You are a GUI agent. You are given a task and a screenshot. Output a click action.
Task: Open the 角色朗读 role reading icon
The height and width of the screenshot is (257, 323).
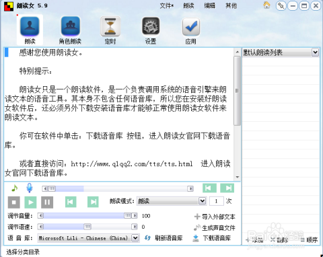[70, 26]
